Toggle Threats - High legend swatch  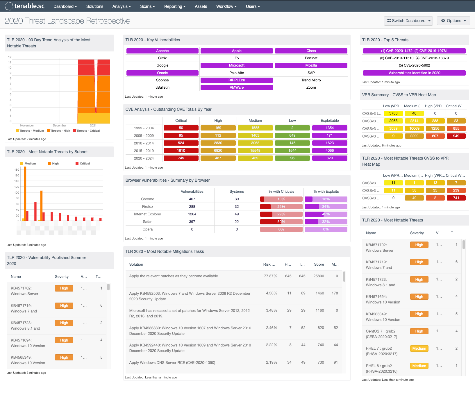(48, 131)
